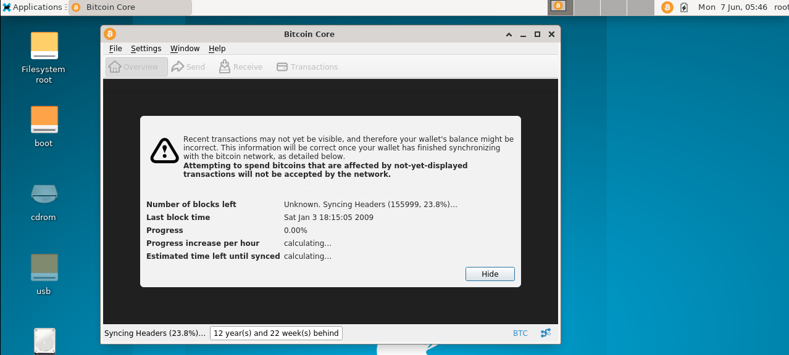Open the Help menu
The width and height of the screenshot is (789, 355).
(x=217, y=49)
